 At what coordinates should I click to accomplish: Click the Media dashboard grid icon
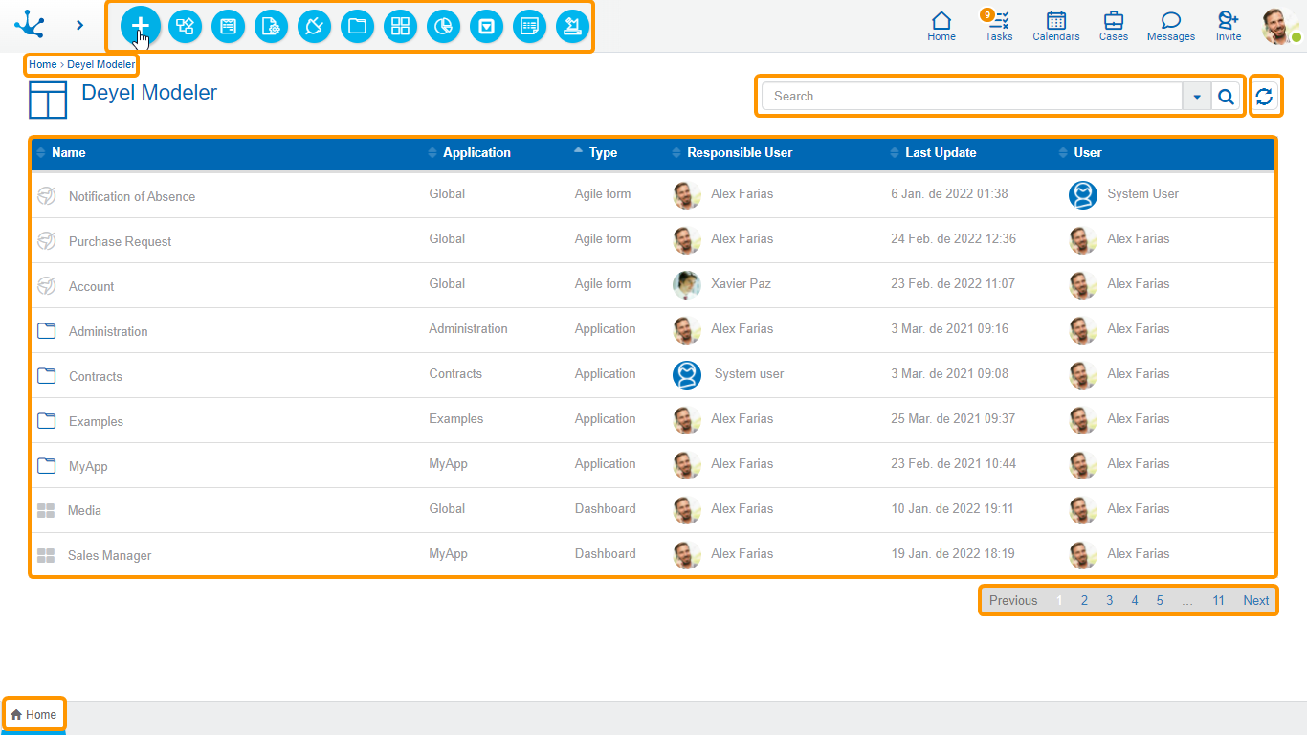[46, 510]
